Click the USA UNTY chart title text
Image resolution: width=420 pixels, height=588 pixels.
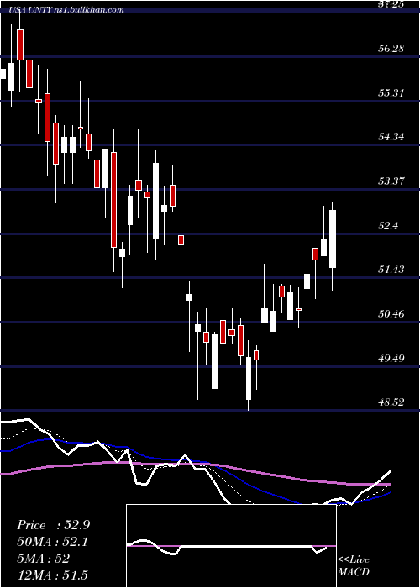67,10
